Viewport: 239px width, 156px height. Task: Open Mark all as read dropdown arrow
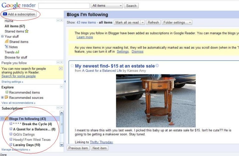(x=143, y=22)
